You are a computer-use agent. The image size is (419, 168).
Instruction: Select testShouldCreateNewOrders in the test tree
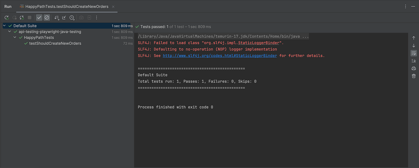[x=55, y=43]
